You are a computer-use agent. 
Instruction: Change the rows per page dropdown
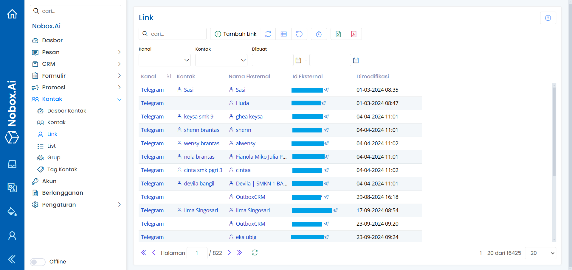click(540, 253)
